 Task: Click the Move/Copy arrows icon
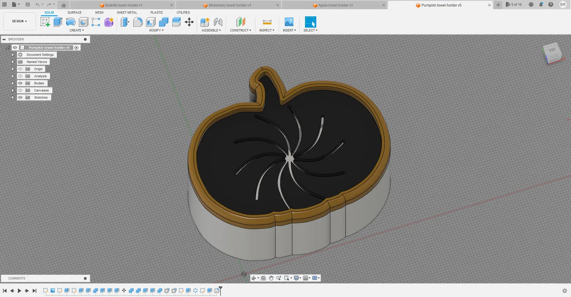point(189,22)
